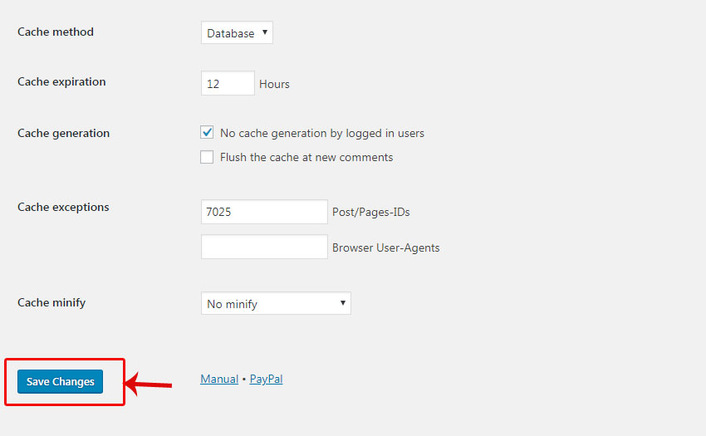Click the Browser User-Agents label text
This screenshot has height=436, width=706.
[386, 247]
